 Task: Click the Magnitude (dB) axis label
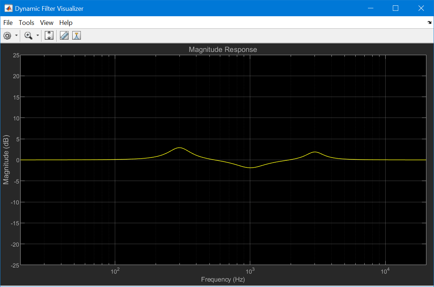[6, 160]
